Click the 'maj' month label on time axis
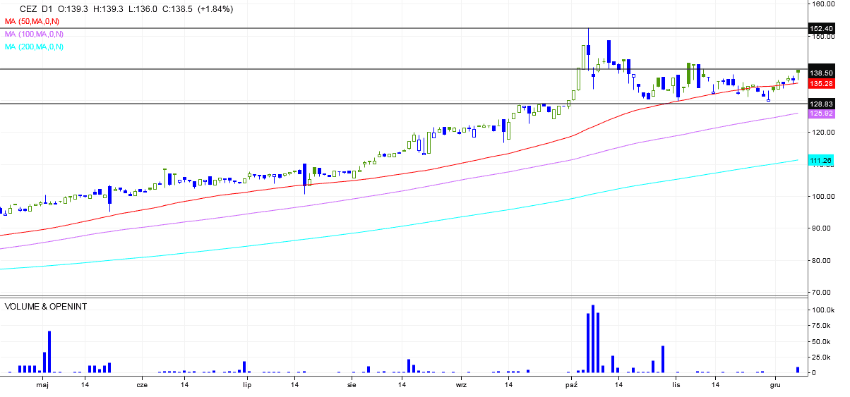 [42, 386]
